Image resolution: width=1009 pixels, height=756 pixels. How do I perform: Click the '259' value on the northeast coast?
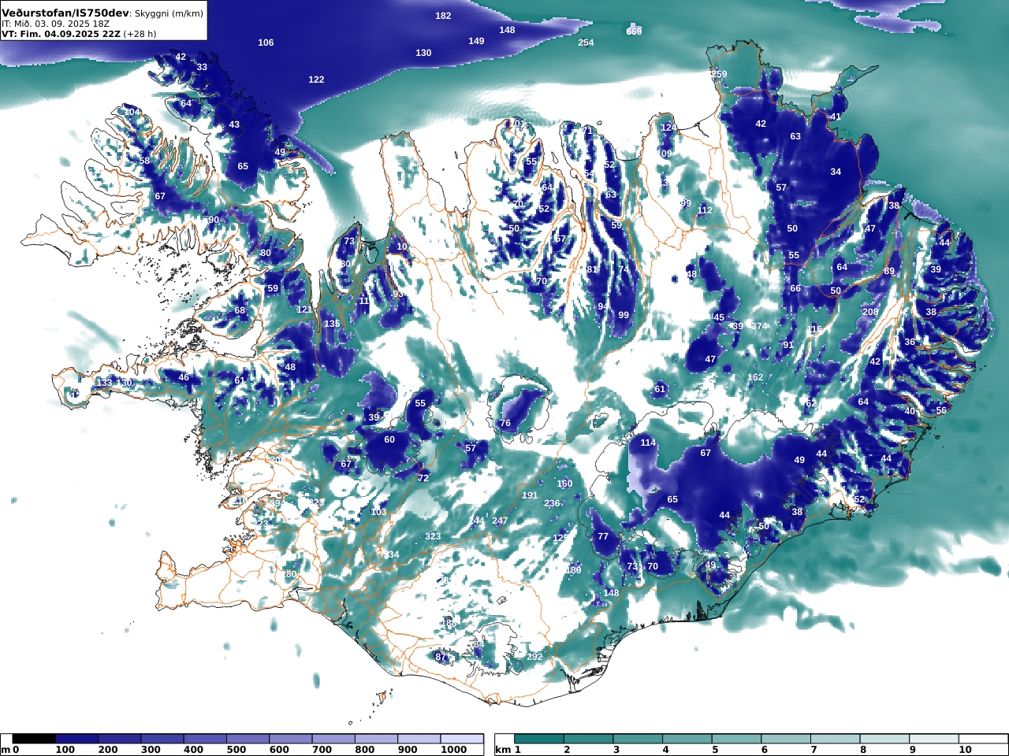(x=720, y=74)
